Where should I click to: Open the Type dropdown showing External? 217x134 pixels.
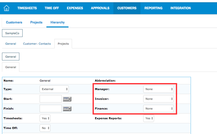pos(54,89)
